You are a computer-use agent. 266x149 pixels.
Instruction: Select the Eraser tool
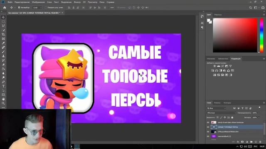3,65
